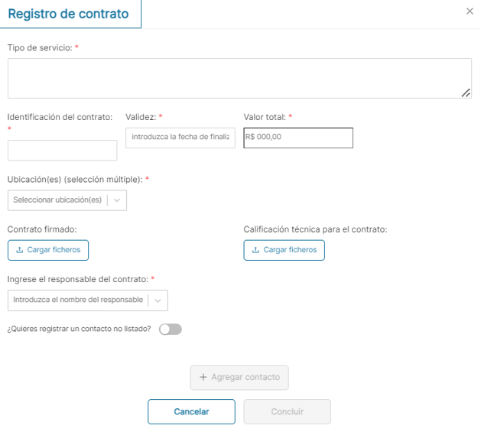Open the Seleccionar ubicación(es) dropdown
Viewport: 481px width, 445px height.
coord(57,200)
